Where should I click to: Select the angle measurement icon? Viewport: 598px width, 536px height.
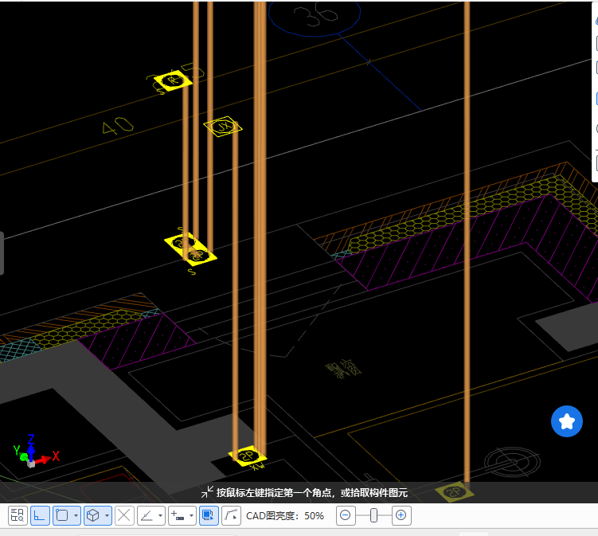point(147,515)
